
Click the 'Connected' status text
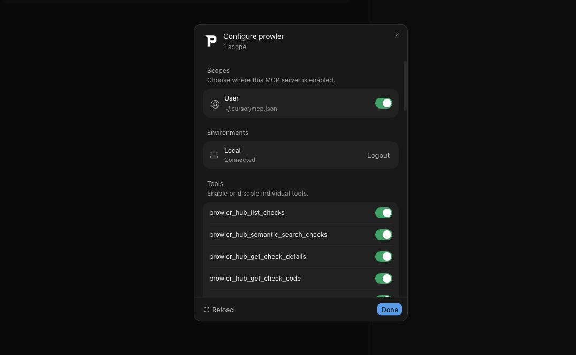[240, 160]
